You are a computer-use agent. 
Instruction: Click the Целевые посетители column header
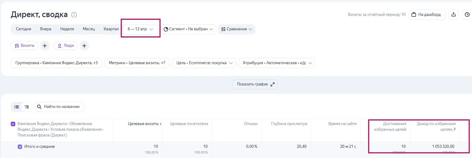(189, 124)
